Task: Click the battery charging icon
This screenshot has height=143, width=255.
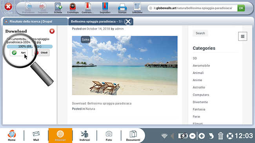Action: coord(183,136)
